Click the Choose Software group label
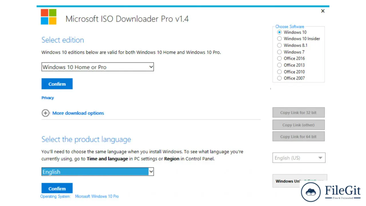Screen dimensions: 366x206 click(x=290, y=26)
